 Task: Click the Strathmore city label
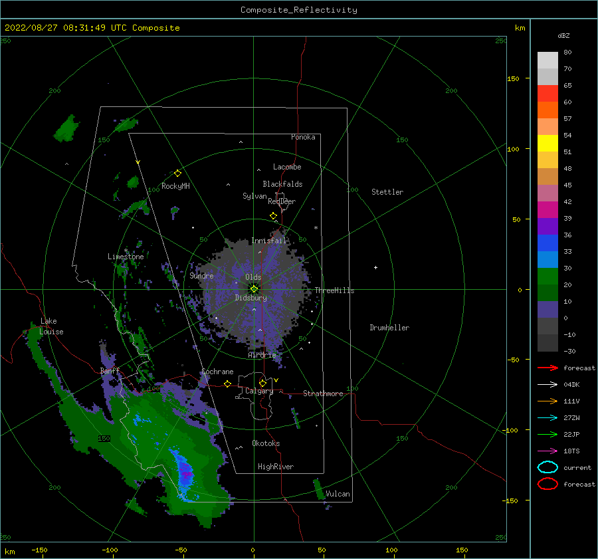pos(323,393)
